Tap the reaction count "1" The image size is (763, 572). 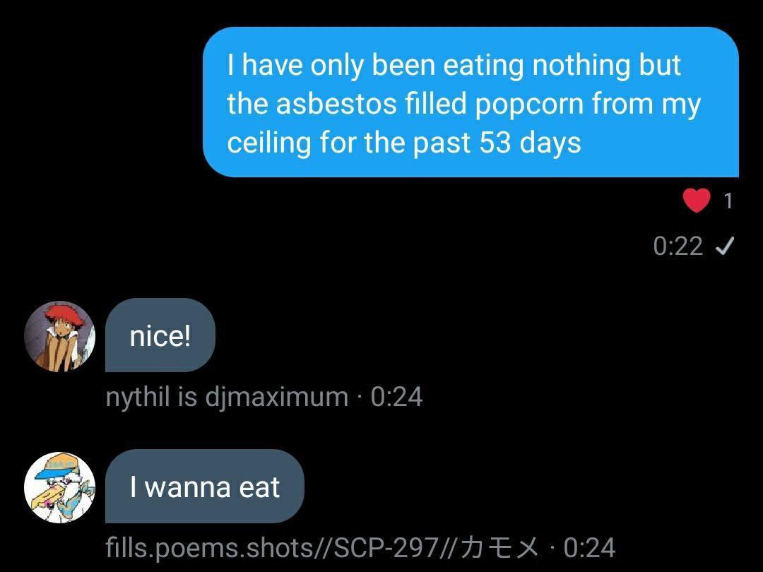click(728, 201)
